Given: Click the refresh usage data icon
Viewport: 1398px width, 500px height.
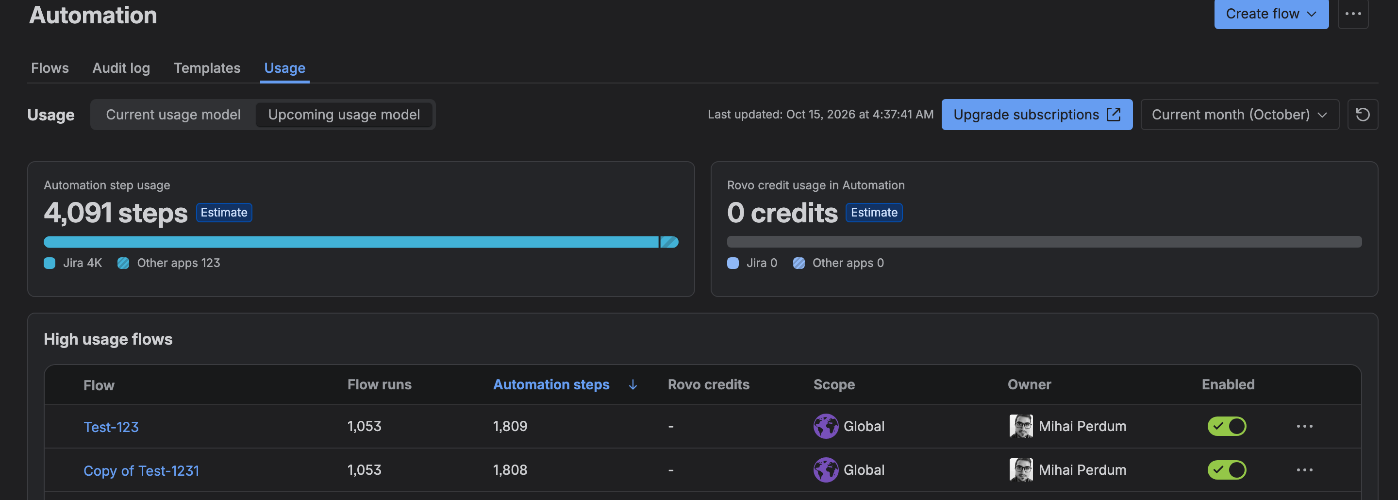Looking at the screenshot, I should pyautogui.click(x=1362, y=115).
